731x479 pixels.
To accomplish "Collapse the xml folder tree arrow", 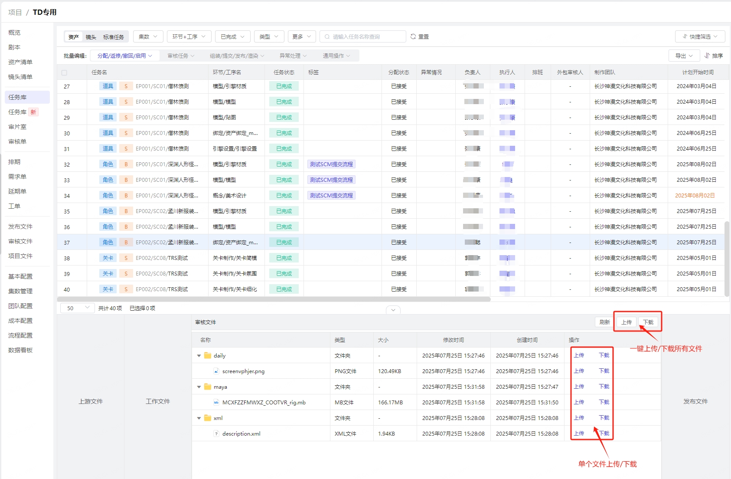I will pos(199,418).
